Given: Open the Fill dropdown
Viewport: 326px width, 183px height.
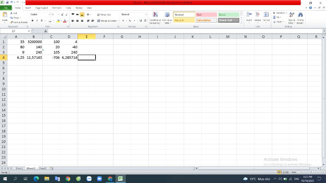Looking at the screenshot, I should 277,17.
